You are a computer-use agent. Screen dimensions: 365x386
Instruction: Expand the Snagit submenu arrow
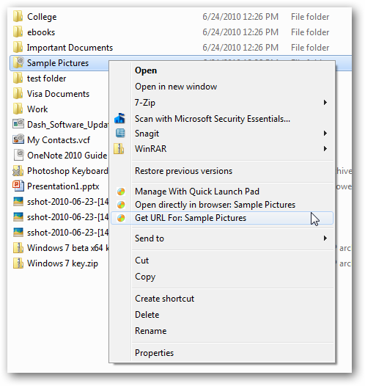click(x=325, y=134)
